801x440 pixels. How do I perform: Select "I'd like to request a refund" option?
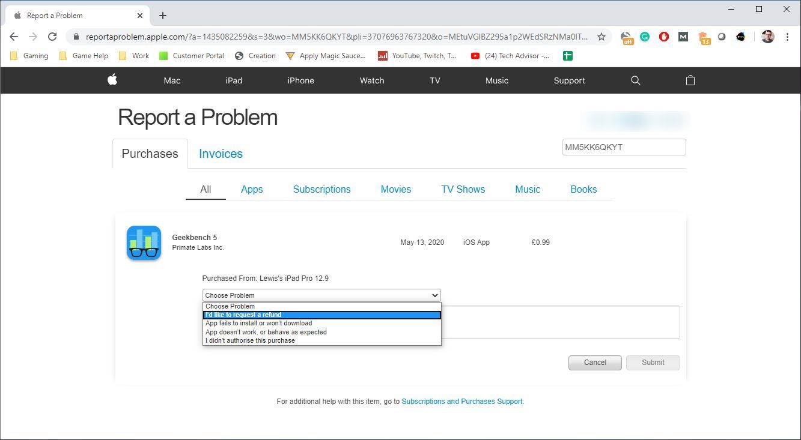pyautogui.click(x=321, y=315)
